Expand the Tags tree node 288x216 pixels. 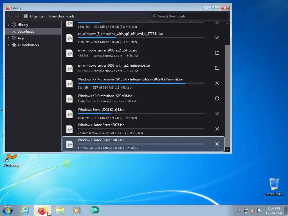8,38
